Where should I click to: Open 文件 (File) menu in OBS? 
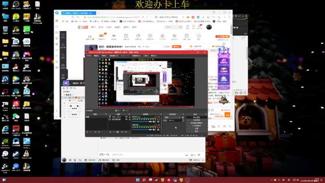click(x=89, y=56)
